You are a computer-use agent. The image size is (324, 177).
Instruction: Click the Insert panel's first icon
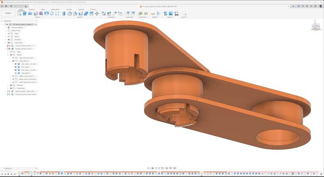[166, 14]
